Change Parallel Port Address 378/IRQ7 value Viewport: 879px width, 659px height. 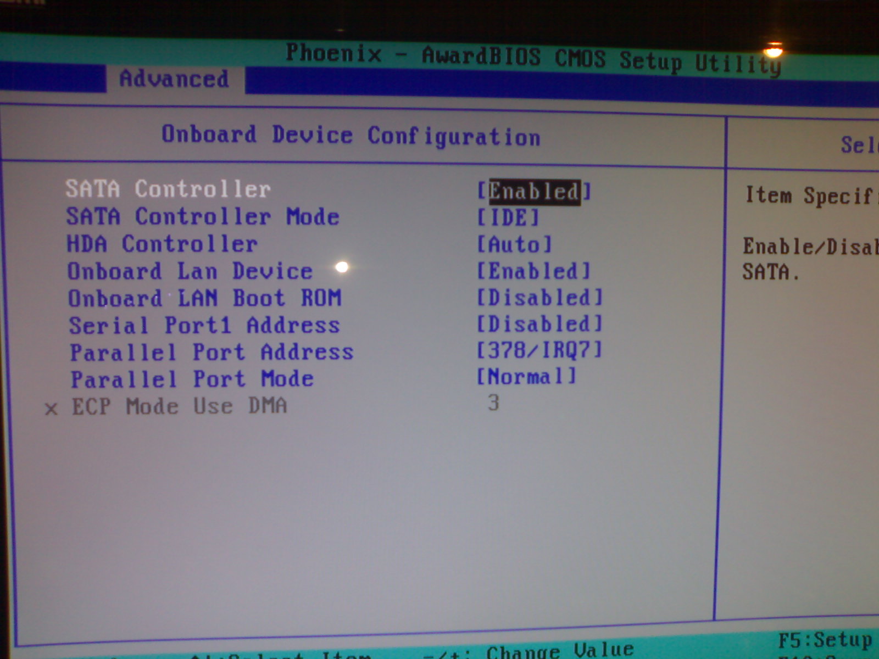click(540, 350)
